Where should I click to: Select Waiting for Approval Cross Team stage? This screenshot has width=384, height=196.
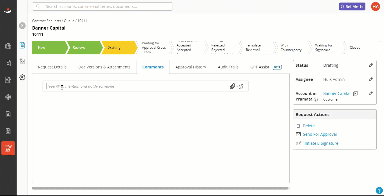pyautogui.click(x=153, y=48)
